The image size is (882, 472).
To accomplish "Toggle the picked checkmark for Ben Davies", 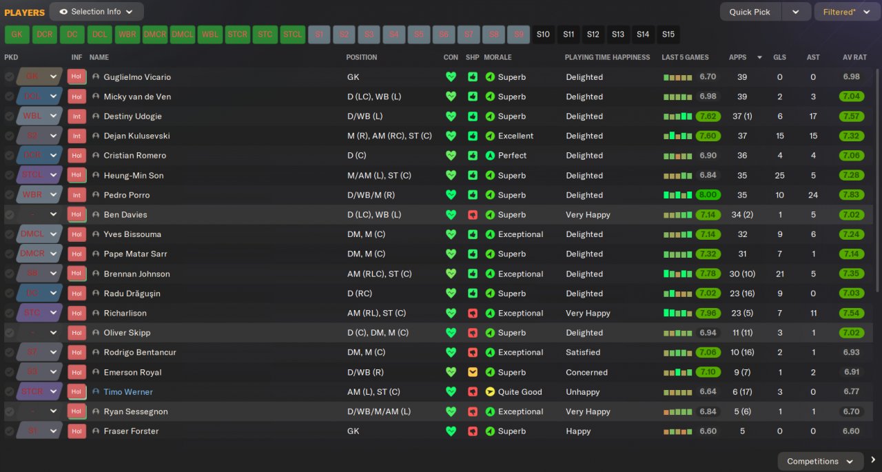I will tap(9, 215).
